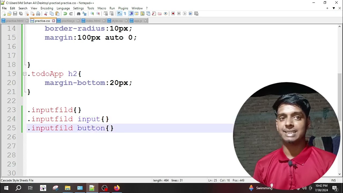Click the Redo toolbar icon
The height and width of the screenshot is (193, 343).
(71, 14)
